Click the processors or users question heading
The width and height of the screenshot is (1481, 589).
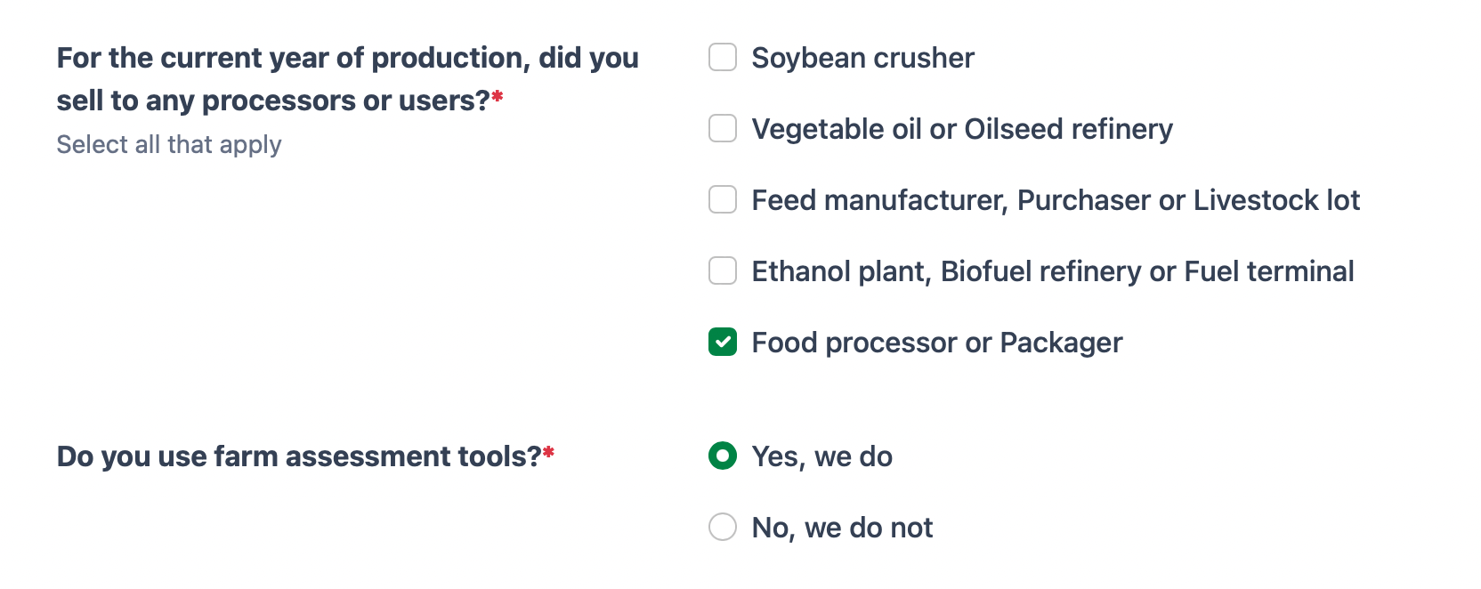pyautogui.click(x=347, y=79)
